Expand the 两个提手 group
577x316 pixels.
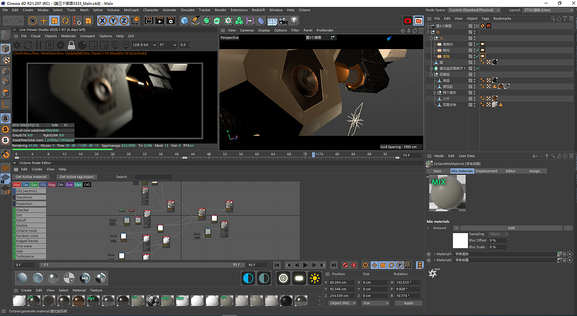435,92
